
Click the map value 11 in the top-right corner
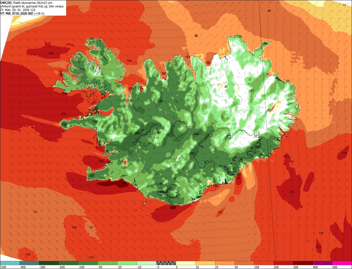pyautogui.click(x=345, y=5)
